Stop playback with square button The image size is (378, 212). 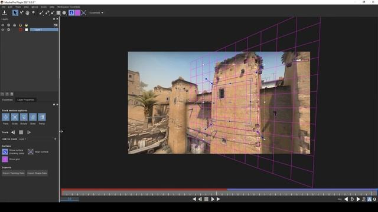206,199
